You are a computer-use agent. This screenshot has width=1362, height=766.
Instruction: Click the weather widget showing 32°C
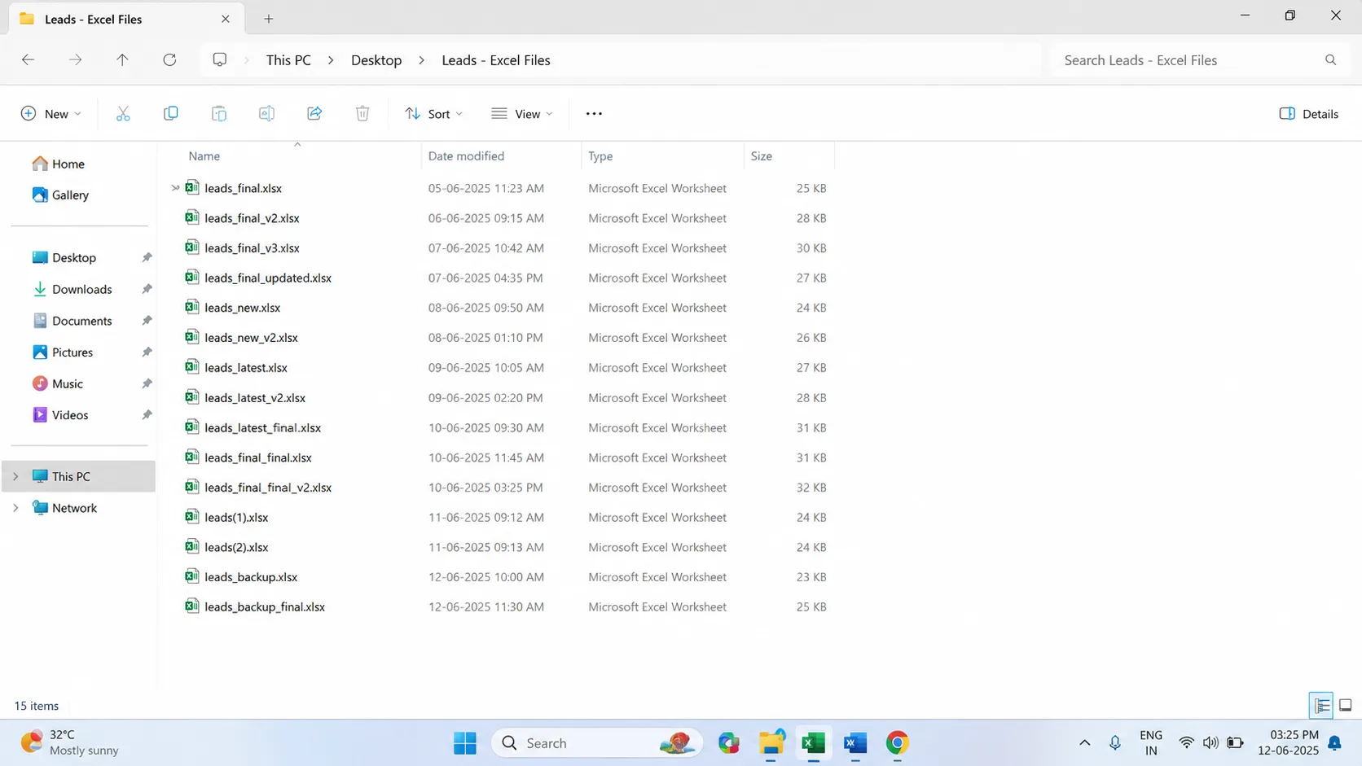point(70,742)
